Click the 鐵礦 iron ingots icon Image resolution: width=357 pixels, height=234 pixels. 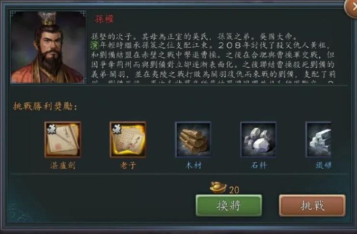[318, 139]
